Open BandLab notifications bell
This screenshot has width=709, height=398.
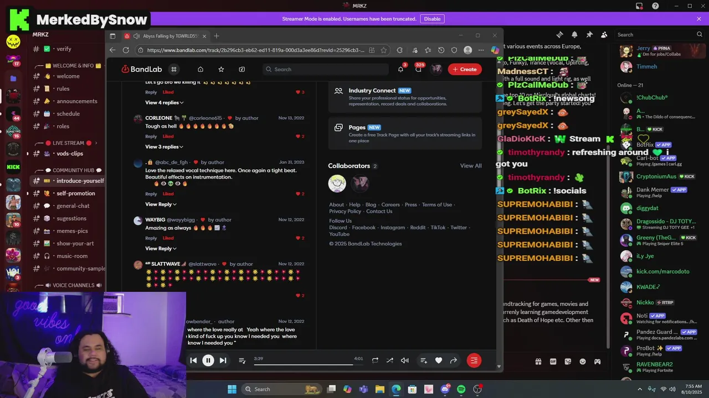tap(400, 69)
